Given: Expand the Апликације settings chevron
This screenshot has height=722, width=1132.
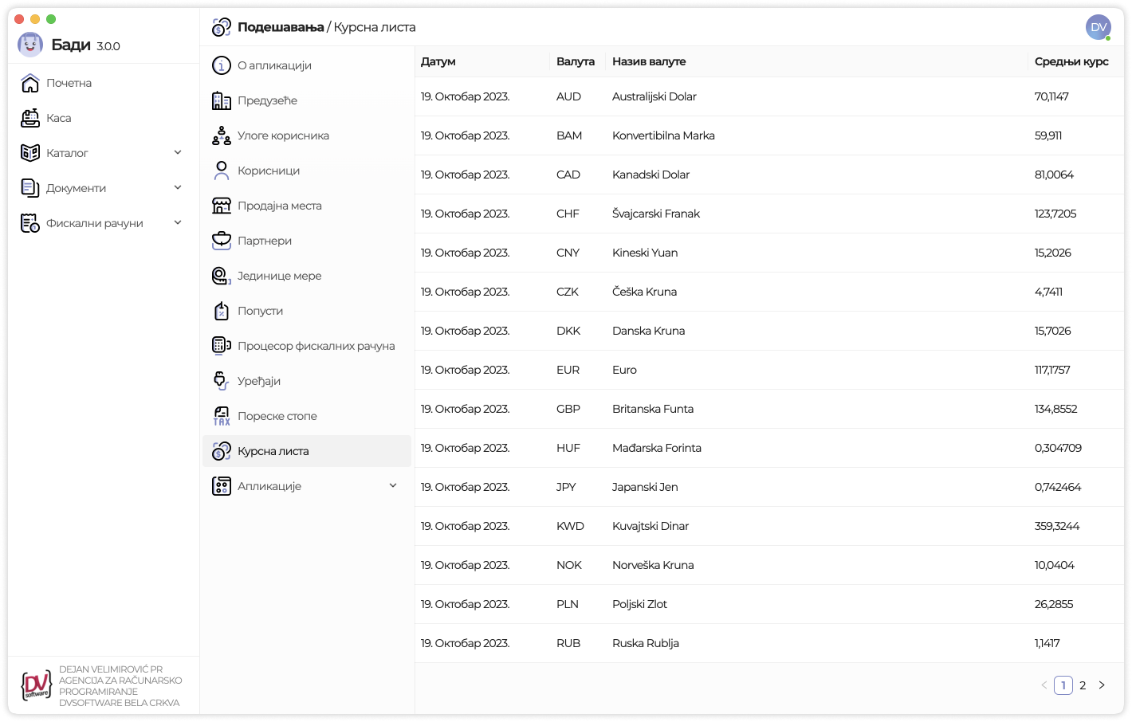Looking at the screenshot, I should (393, 485).
